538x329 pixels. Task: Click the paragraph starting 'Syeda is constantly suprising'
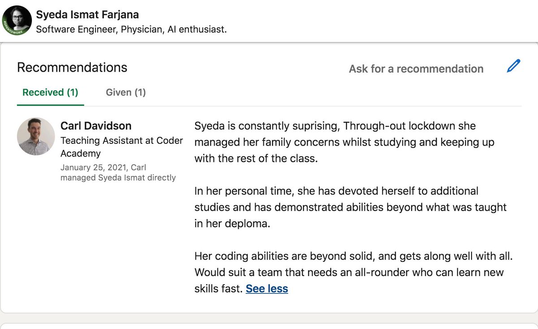(x=344, y=142)
